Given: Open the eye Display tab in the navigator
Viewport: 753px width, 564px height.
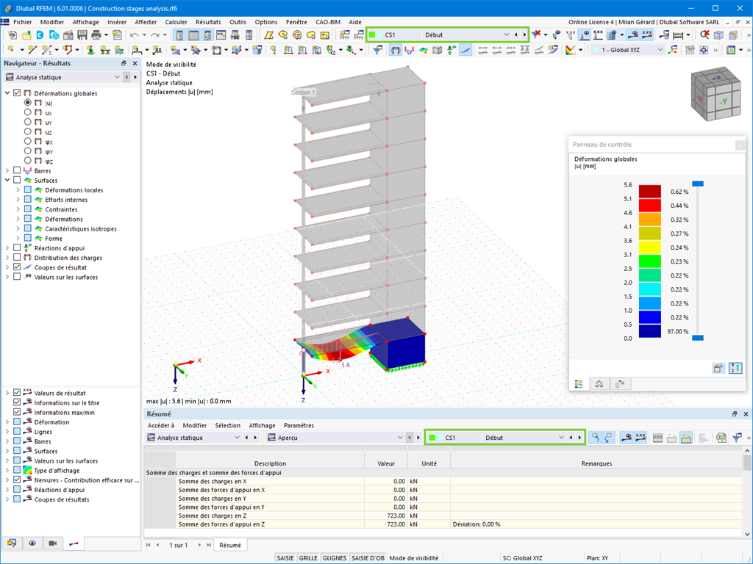Looking at the screenshot, I should (x=32, y=543).
